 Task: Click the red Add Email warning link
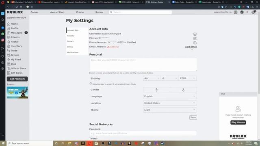click(113, 47)
